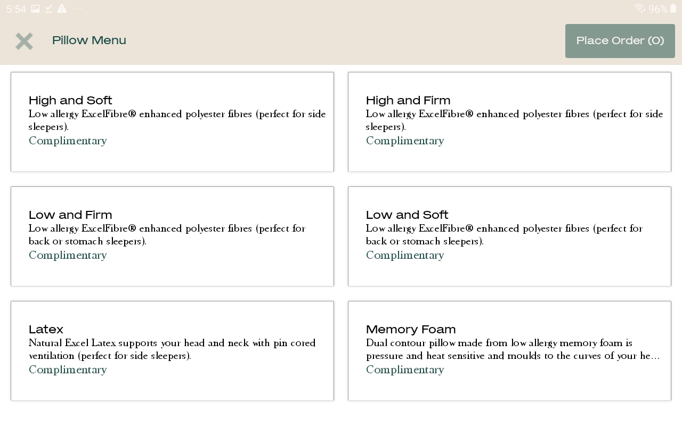Select the High and Firm pillow card

pyautogui.click(x=509, y=122)
